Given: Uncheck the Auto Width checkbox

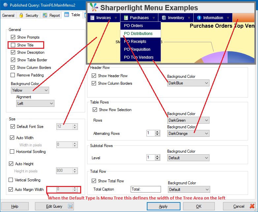Looking at the screenshot, I should coord(12,138).
